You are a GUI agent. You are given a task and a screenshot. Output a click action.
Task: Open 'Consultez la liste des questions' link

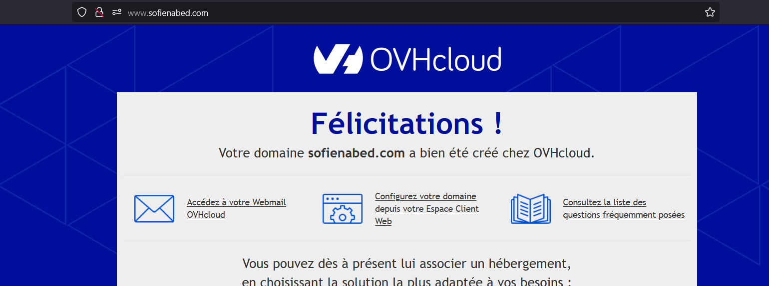[x=623, y=208]
